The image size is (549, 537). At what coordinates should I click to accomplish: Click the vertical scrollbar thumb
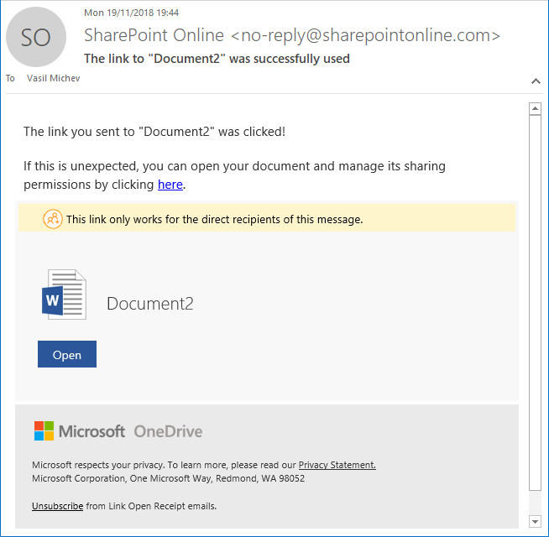535,303
